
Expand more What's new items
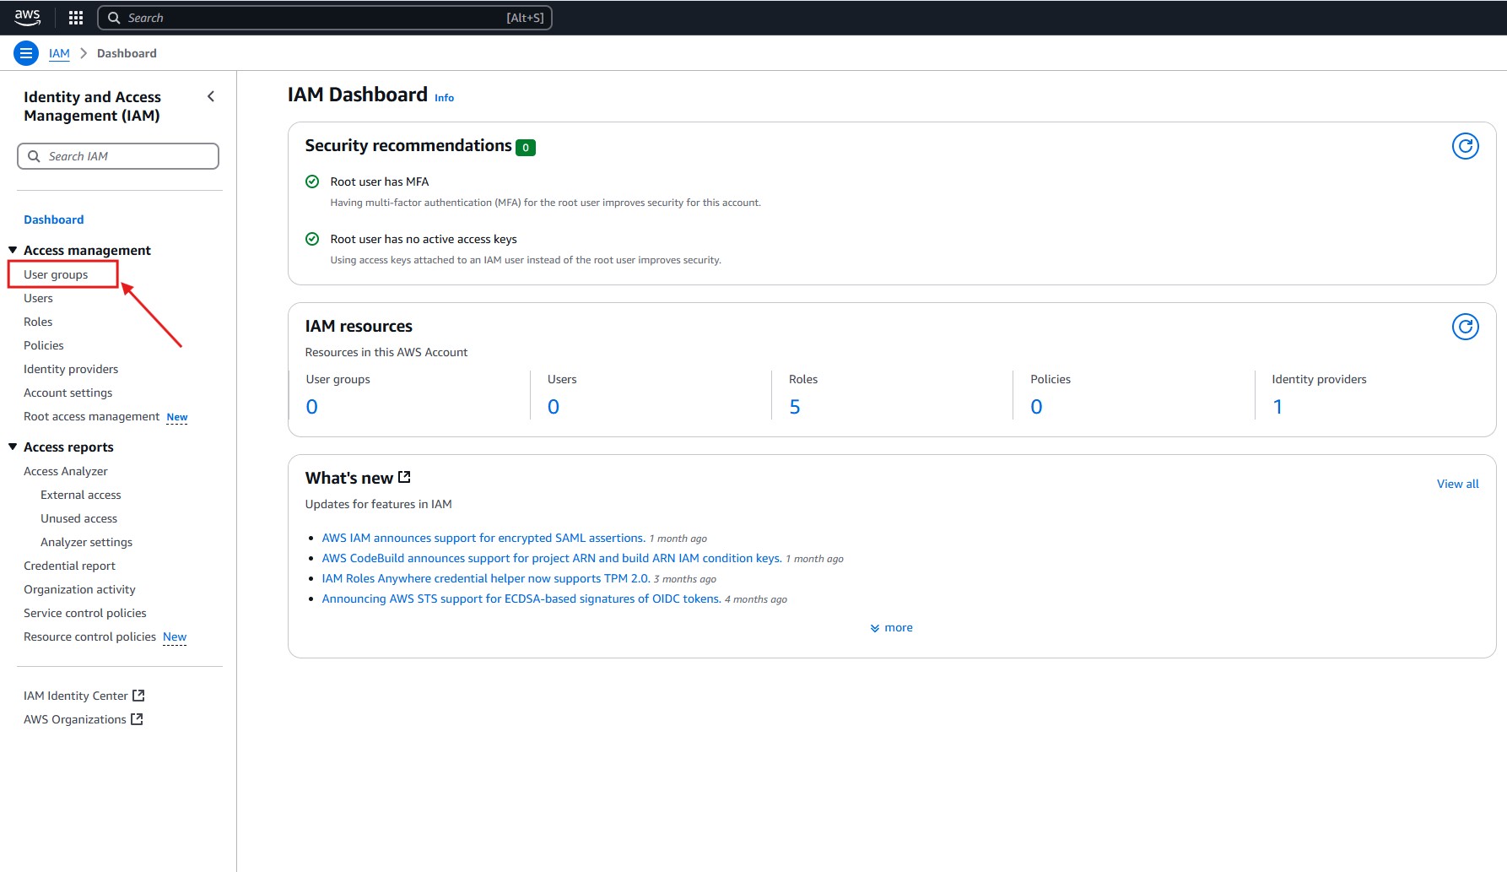pos(891,627)
